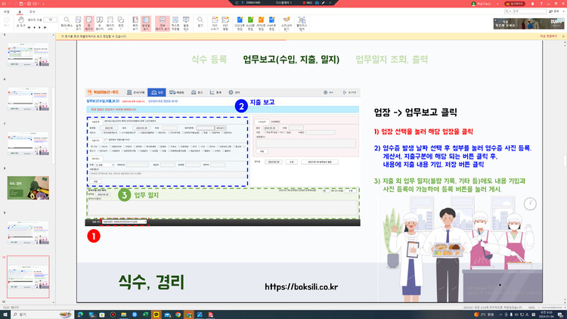Select the page 5 thumbnail
Image resolution: width=567 pixels, height=319 pixels.
tap(28, 54)
